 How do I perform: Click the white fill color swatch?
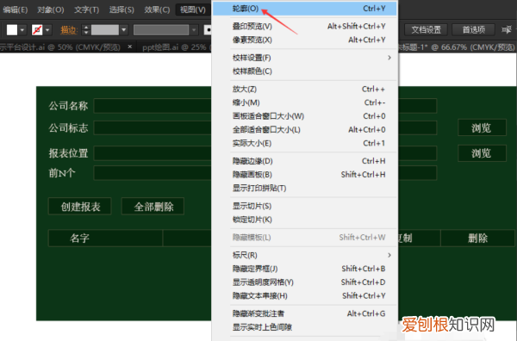[x=12, y=30]
